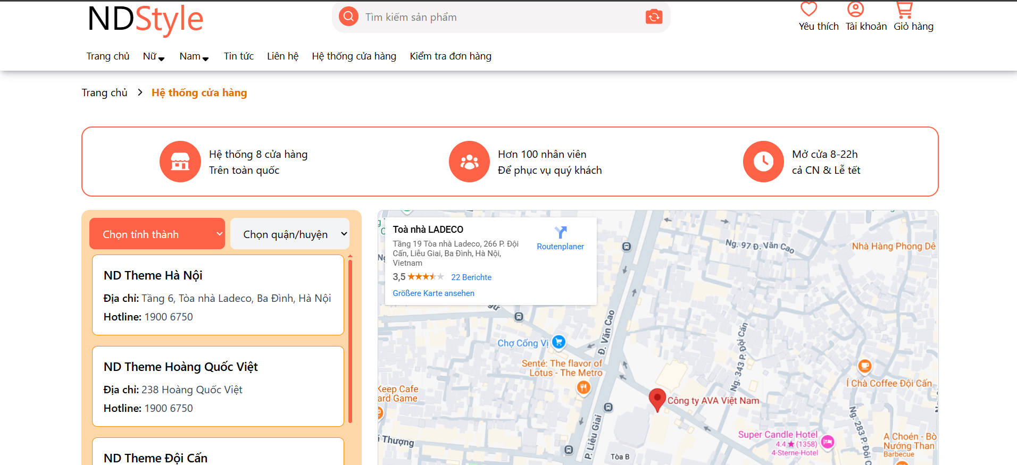Image resolution: width=1017 pixels, height=465 pixels.
Task: Click Chợ Cống Vị shopping marker
Action: (x=558, y=342)
